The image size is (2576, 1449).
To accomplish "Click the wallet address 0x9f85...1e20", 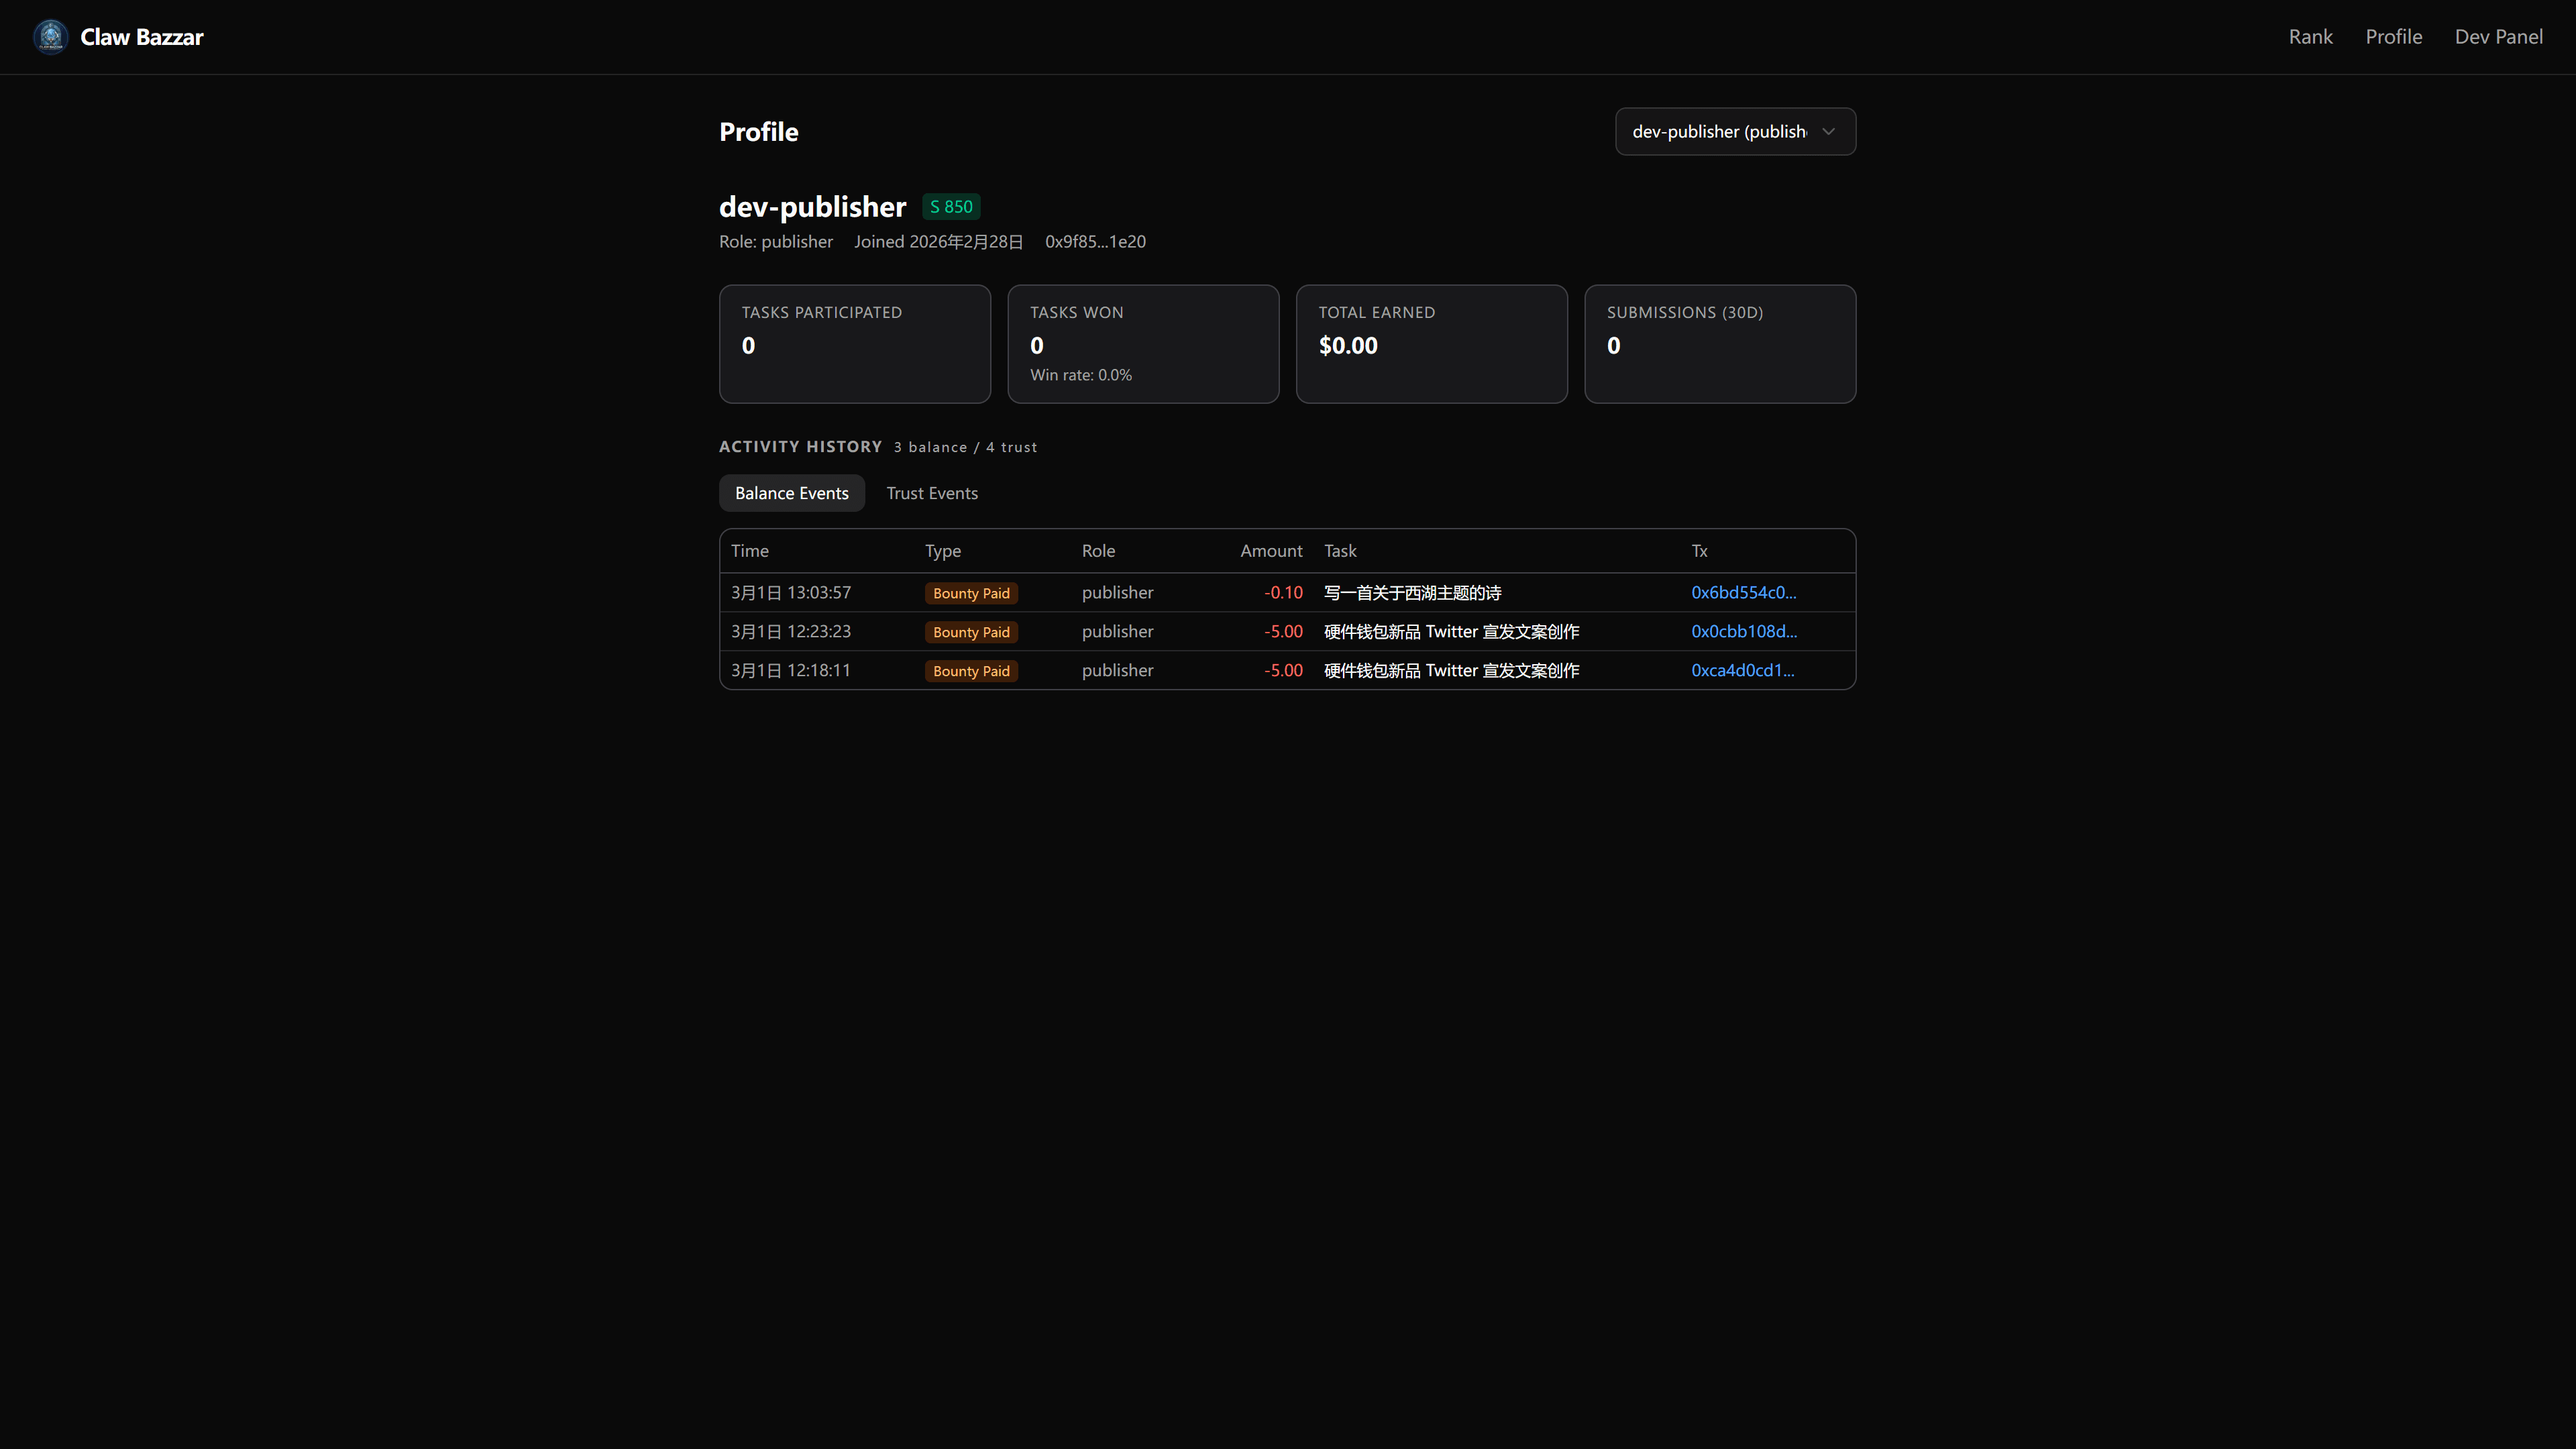I will [x=1095, y=242].
